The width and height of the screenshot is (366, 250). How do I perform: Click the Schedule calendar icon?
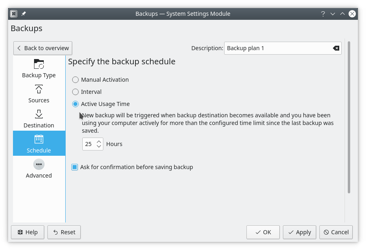coord(39,139)
